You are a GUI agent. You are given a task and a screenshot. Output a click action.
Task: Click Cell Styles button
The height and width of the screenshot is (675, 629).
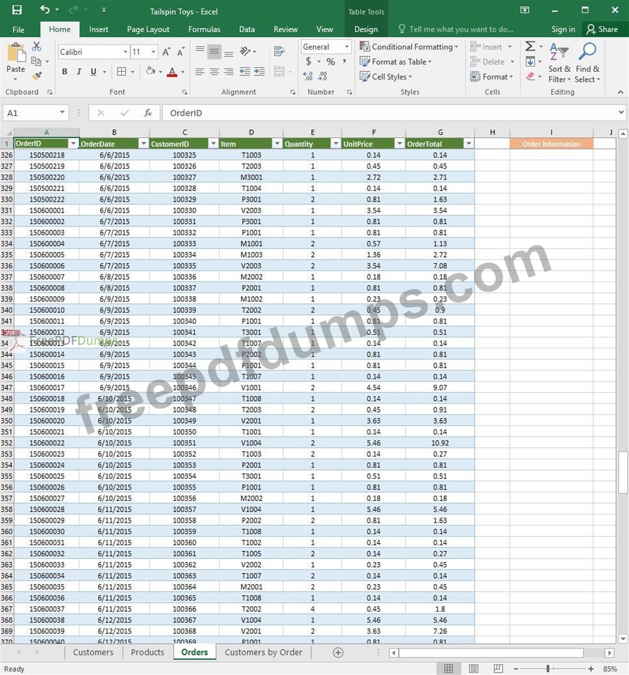point(386,77)
